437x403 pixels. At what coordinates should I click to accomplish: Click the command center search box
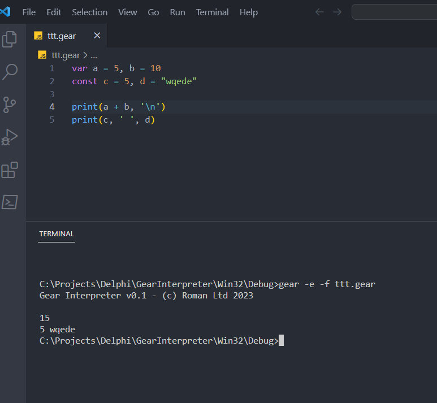[x=394, y=12]
